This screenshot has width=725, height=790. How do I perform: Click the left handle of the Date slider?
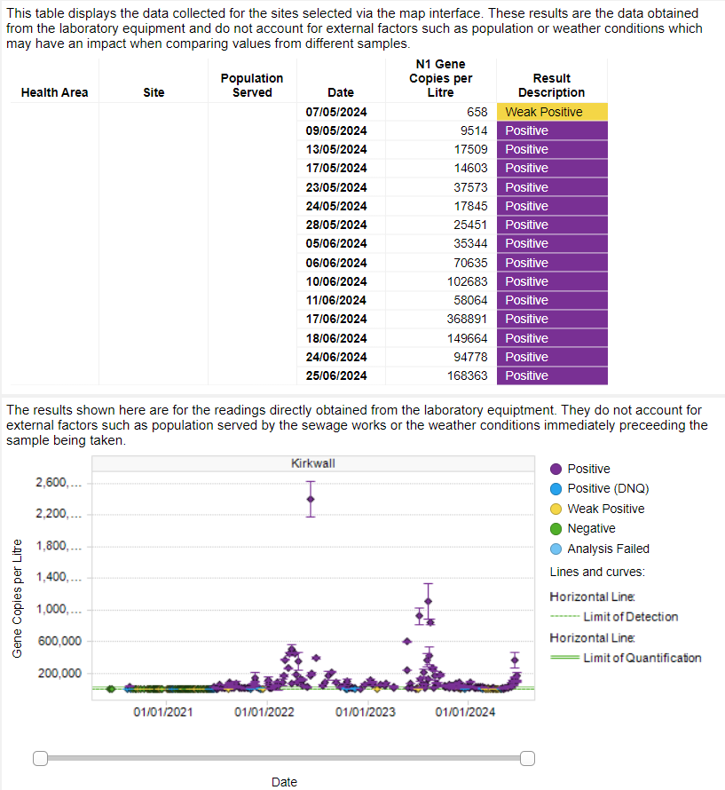click(39, 758)
